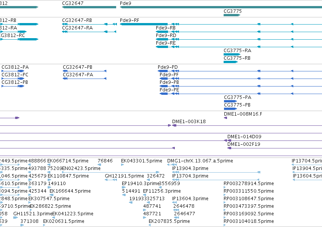Viewport: 322px width, 227px height.
Task: Click the EK307547.5prime EST label
Action: click(49, 199)
